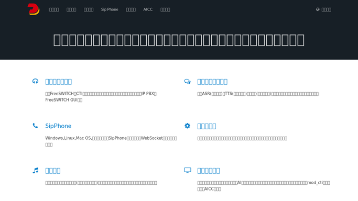This screenshot has width=358, height=201.
Task: Open the SipPhone heading link
Action: tap(58, 126)
